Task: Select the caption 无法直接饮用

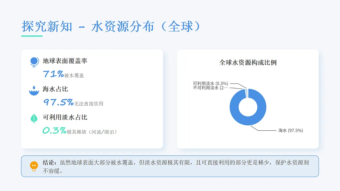Action: [89, 104]
